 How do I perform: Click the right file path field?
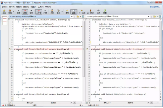coord(117,17)
